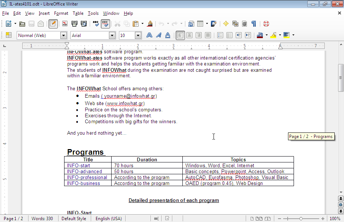Open a file with the Open icon
The height and width of the screenshot is (222, 344).
click(22, 24)
